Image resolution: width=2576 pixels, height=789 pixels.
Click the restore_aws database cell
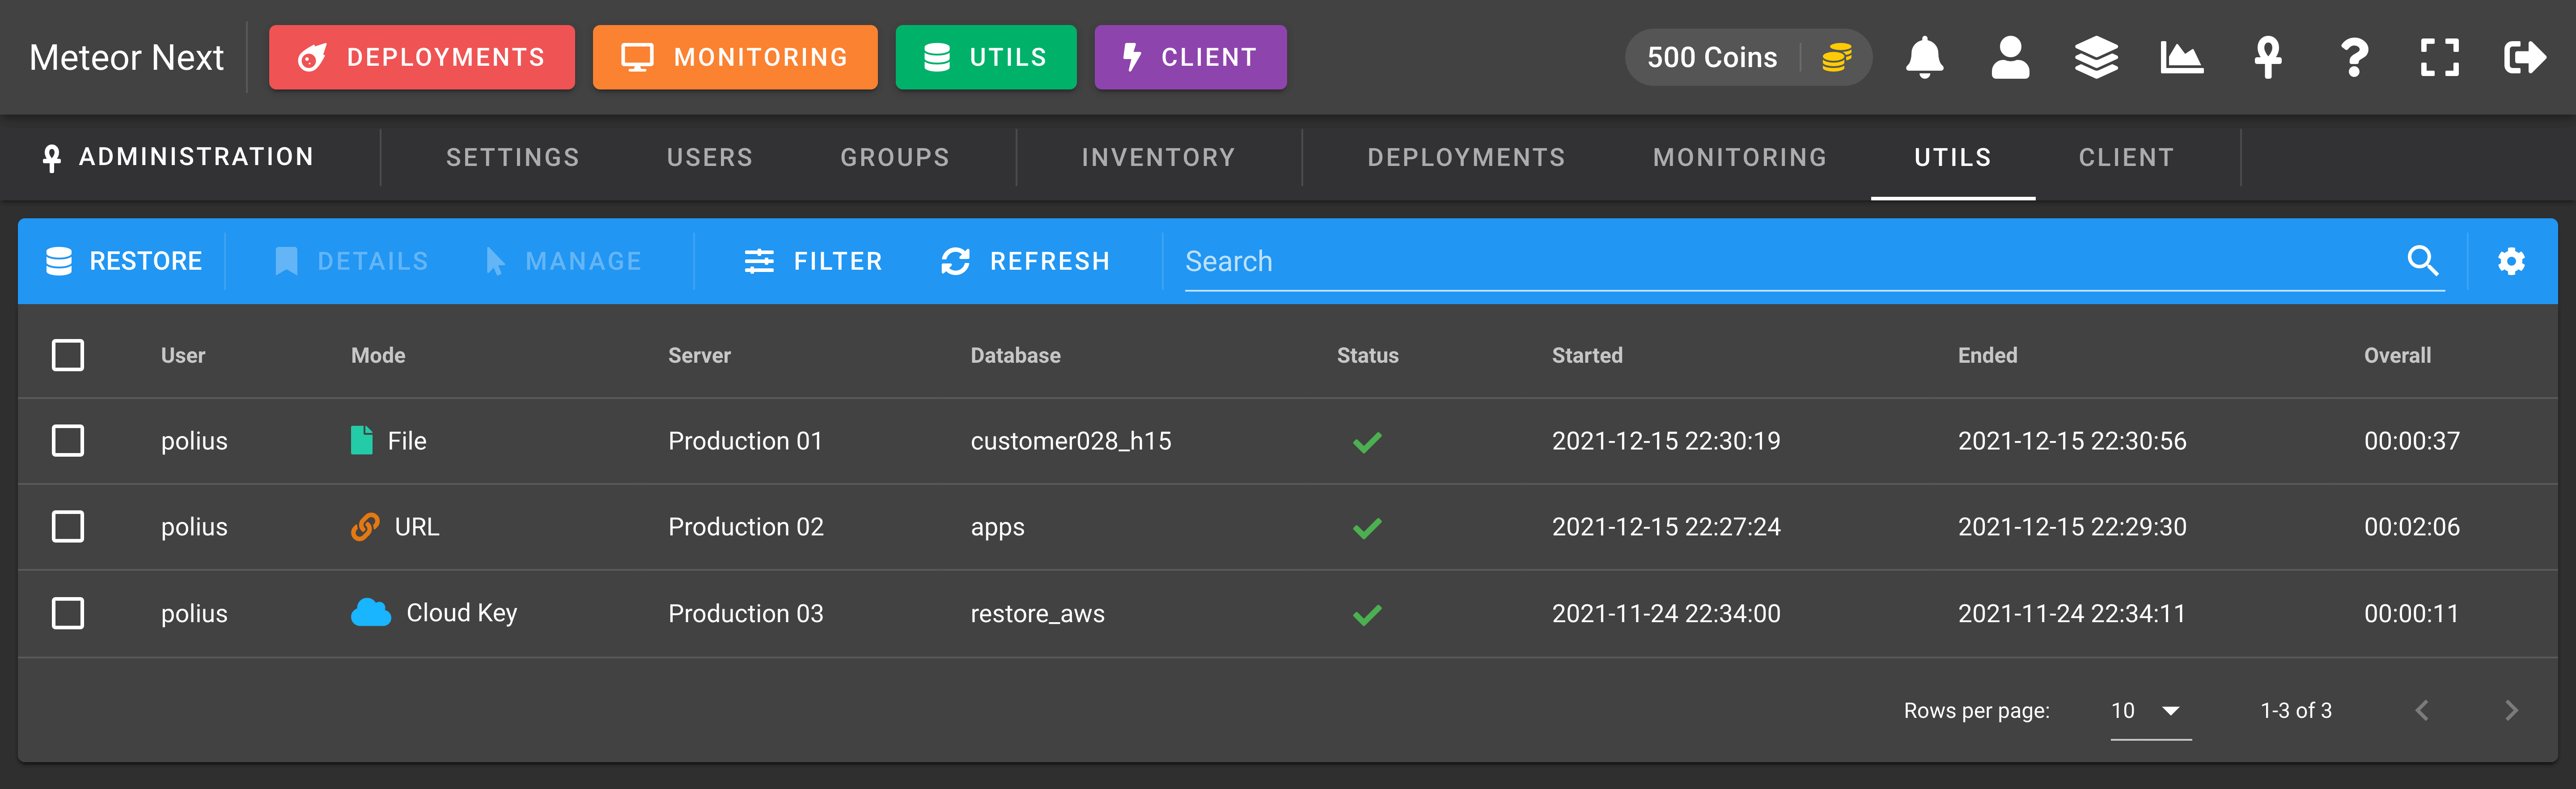pos(1037,613)
